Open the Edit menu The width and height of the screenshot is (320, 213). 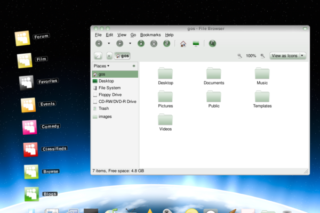tap(109, 35)
